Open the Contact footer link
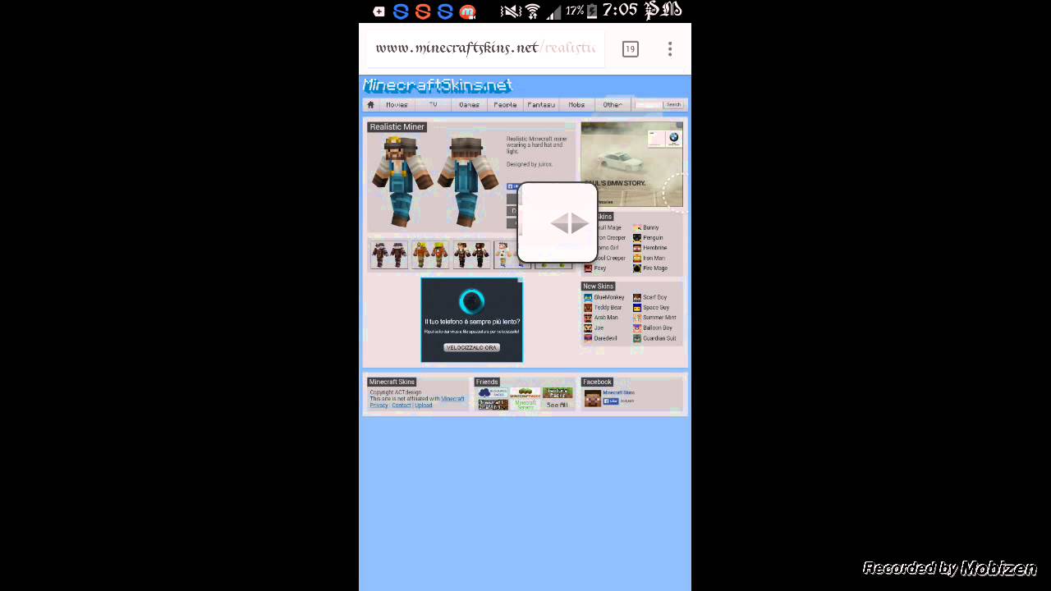1051x591 pixels. pyautogui.click(x=401, y=405)
